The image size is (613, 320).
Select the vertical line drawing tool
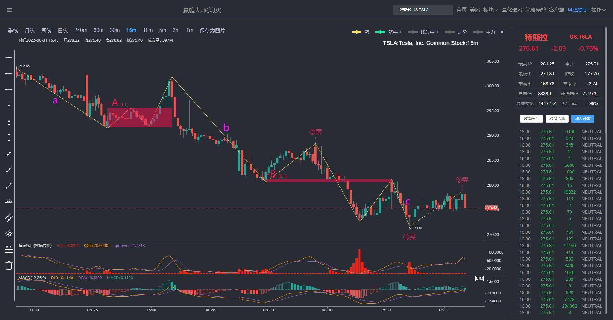click(9, 106)
